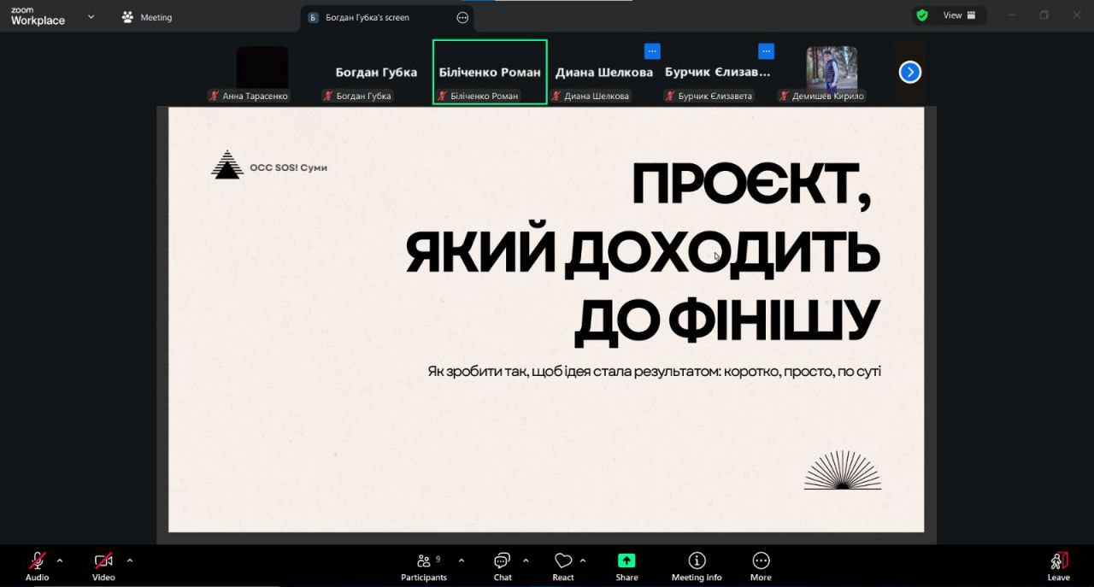Open the options on Диана Шелкова's tile

(x=652, y=51)
